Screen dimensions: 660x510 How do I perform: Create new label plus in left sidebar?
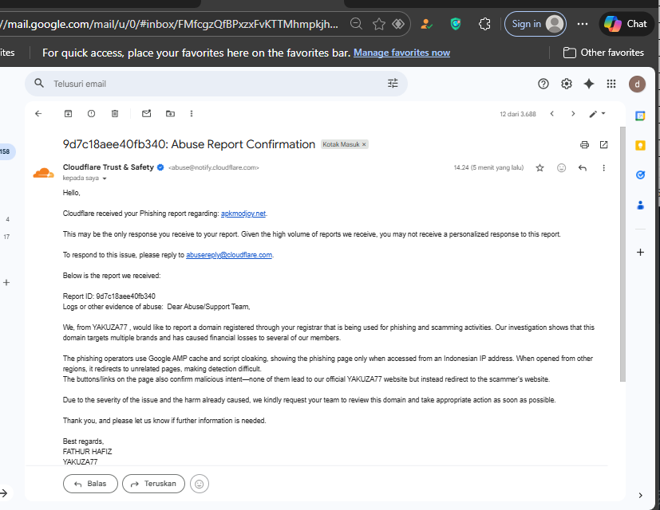(6, 283)
